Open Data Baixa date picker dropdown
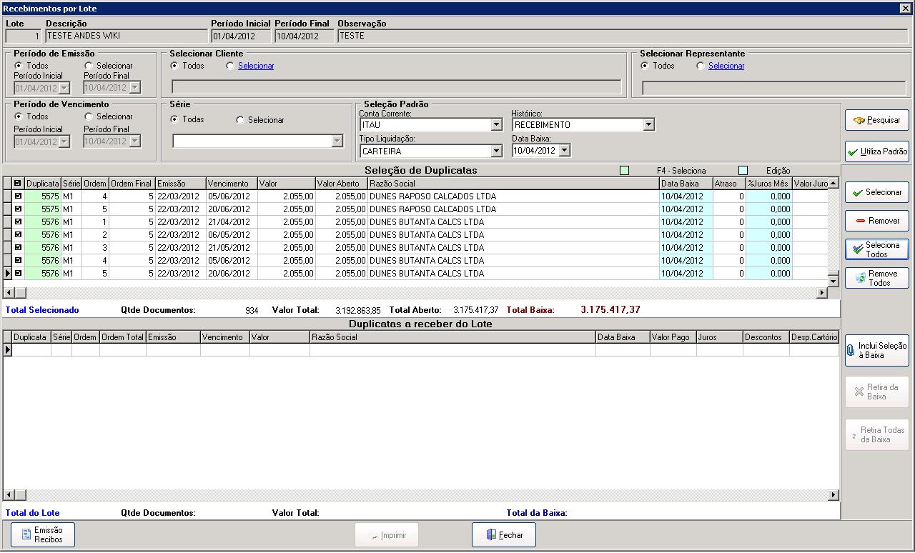Viewport: 915px width, 553px height. [x=564, y=151]
